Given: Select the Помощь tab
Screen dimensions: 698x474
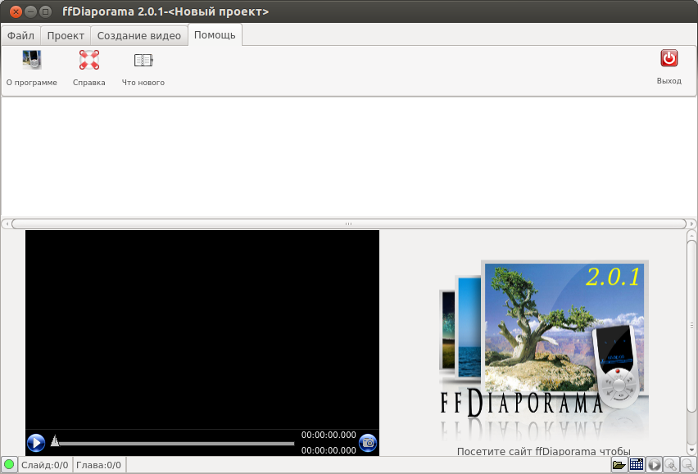Looking at the screenshot, I should point(215,34).
